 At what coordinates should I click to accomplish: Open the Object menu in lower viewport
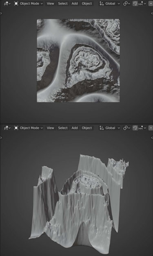[87, 128]
